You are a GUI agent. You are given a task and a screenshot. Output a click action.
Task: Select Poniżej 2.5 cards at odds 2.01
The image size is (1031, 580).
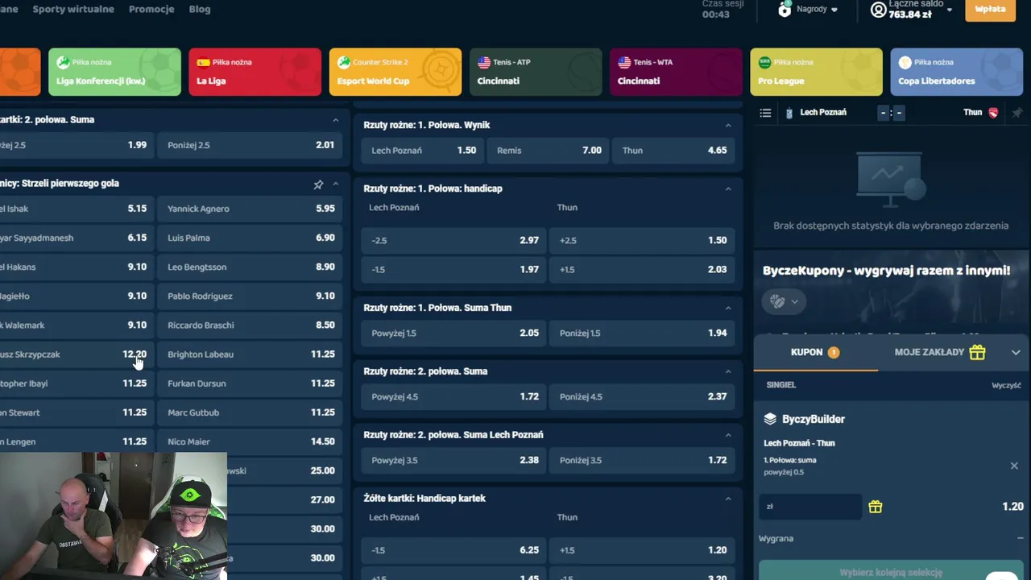click(x=251, y=145)
